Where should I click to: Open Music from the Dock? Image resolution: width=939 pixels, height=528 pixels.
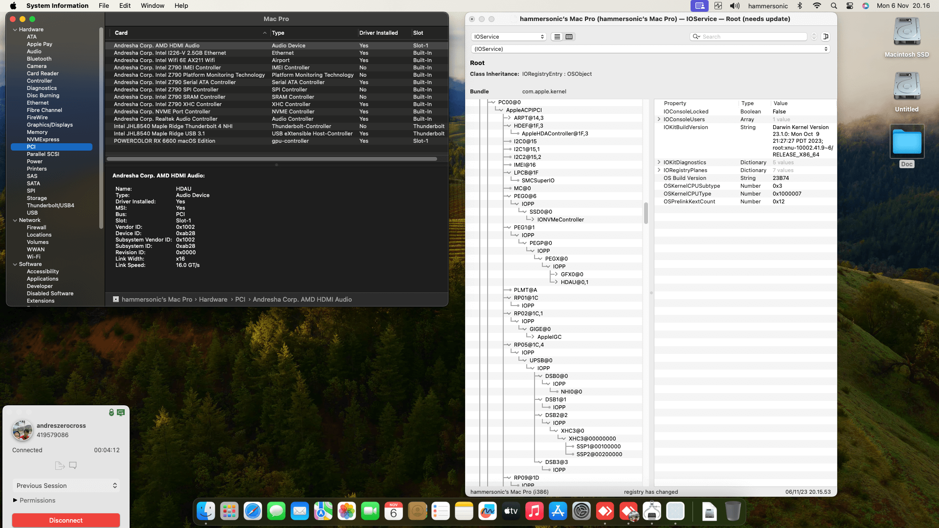tap(535, 511)
